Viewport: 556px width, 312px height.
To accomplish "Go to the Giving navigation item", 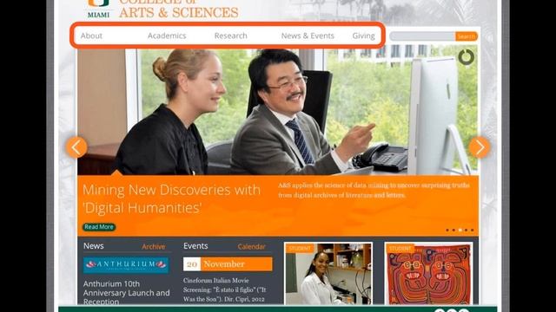I will pos(363,36).
